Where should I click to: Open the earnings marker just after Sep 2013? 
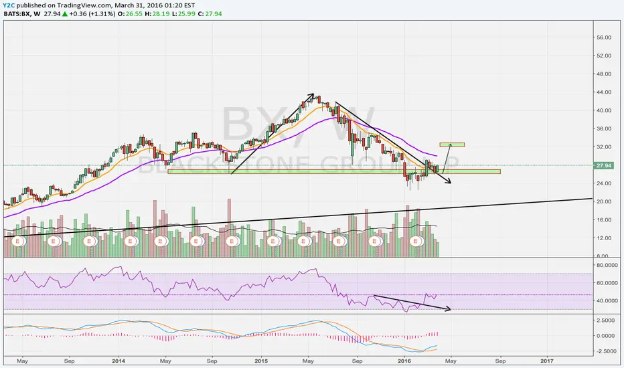point(89,241)
